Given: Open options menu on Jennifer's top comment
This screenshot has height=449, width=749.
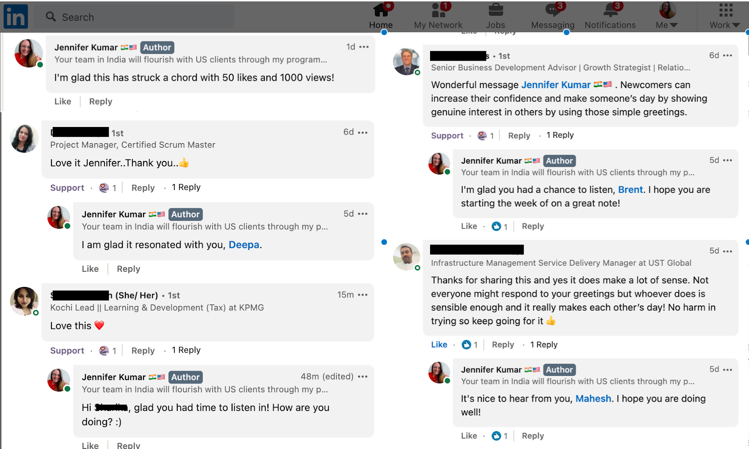Looking at the screenshot, I should coord(364,47).
